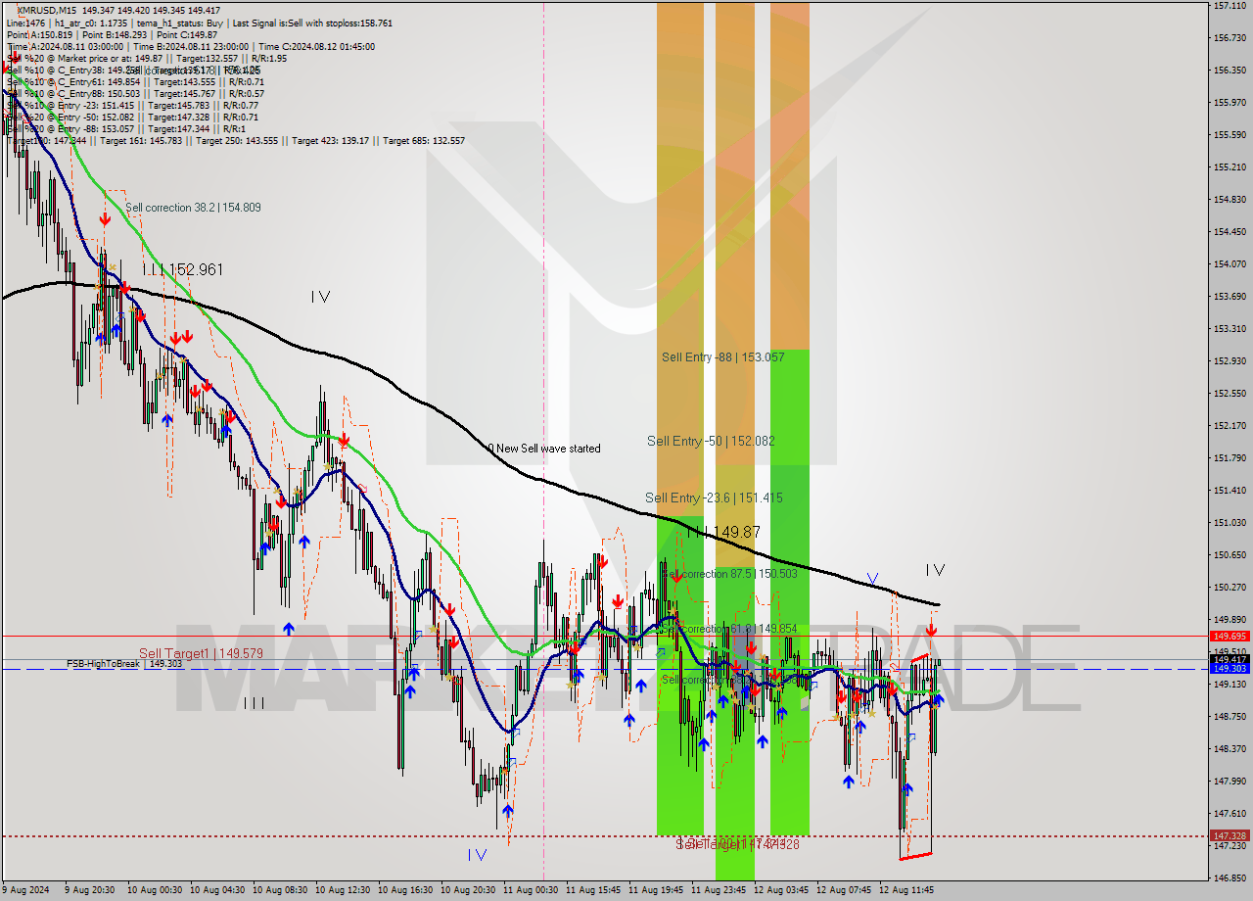Click the 'Sell Entry -88 | 153.057' label

[722, 357]
